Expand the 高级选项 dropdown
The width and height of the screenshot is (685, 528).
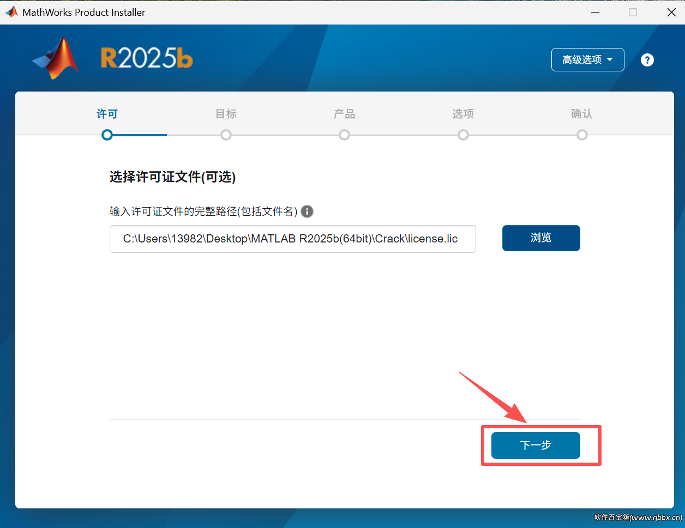pos(587,60)
